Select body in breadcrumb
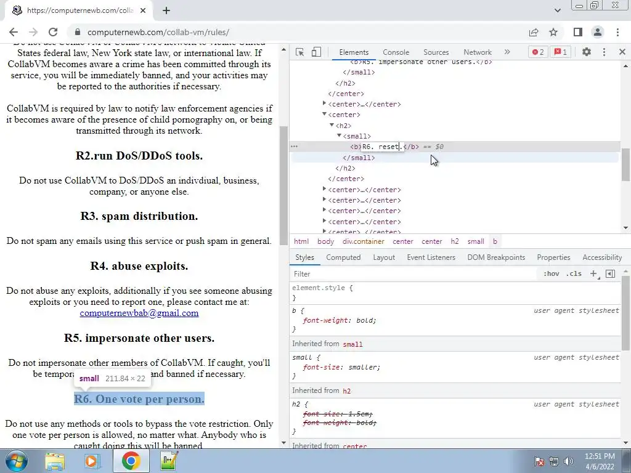631x473 pixels. click(325, 241)
